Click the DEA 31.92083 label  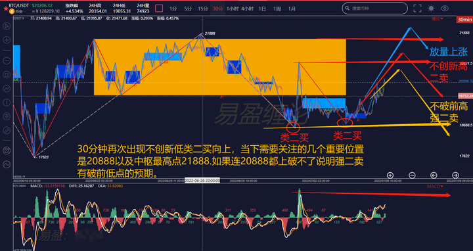pos(110,186)
